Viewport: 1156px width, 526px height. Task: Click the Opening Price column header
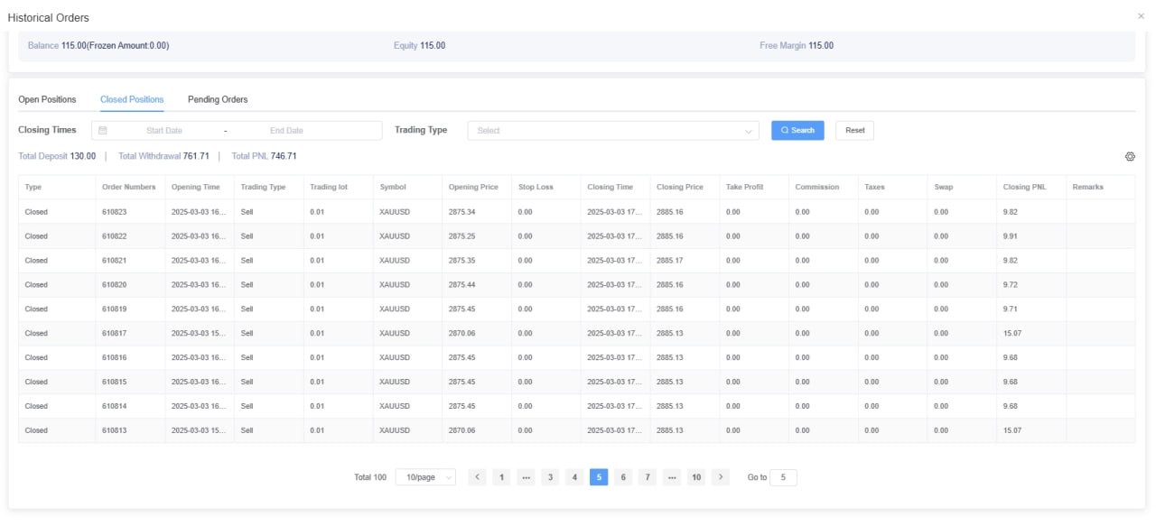tap(477, 188)
